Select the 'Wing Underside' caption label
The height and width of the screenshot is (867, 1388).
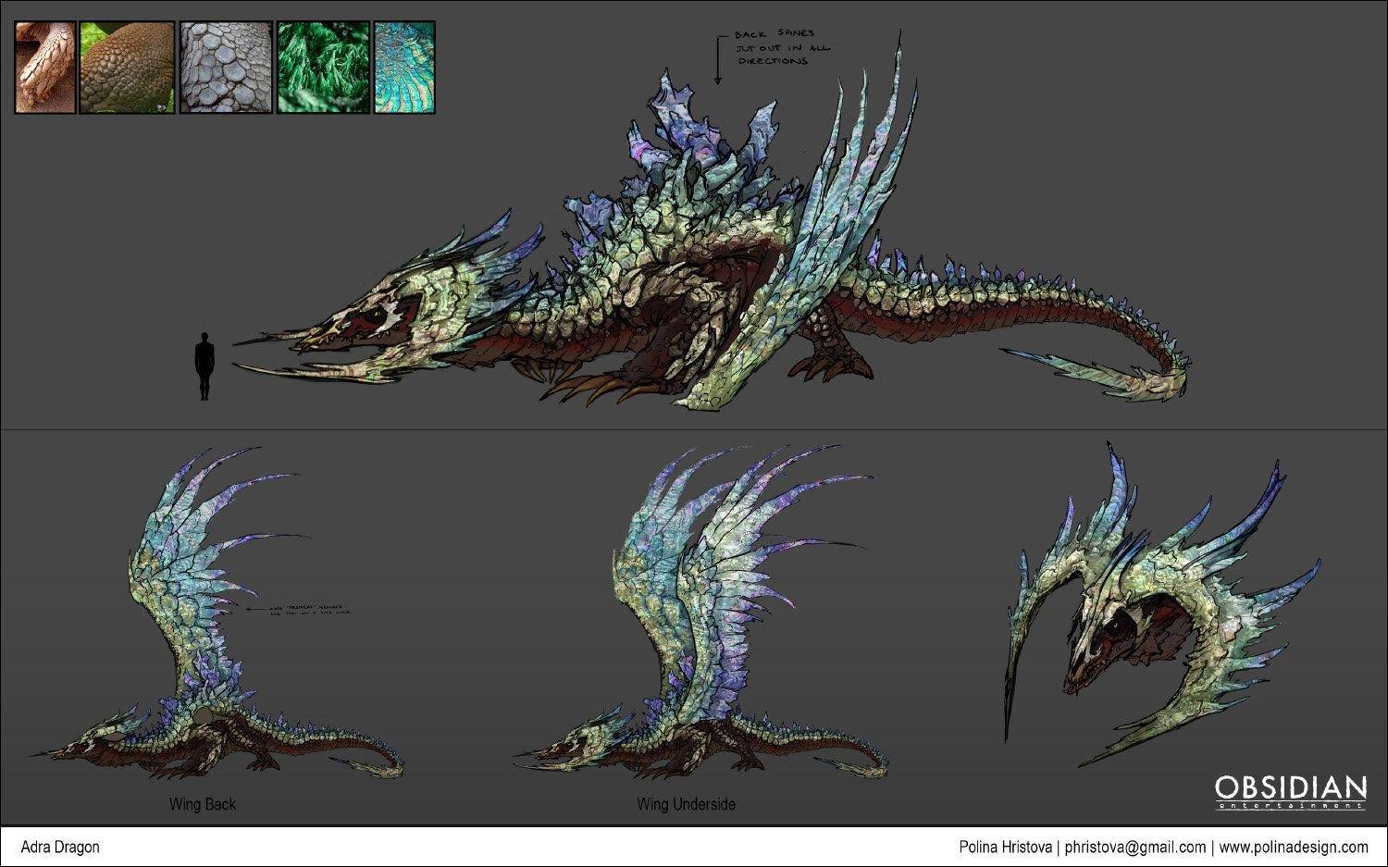(686, 804)
